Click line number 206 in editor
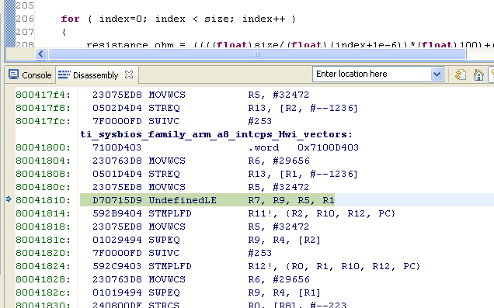This screenshot has width=494, height=308. pyautogui.click(x=25, y=19)
